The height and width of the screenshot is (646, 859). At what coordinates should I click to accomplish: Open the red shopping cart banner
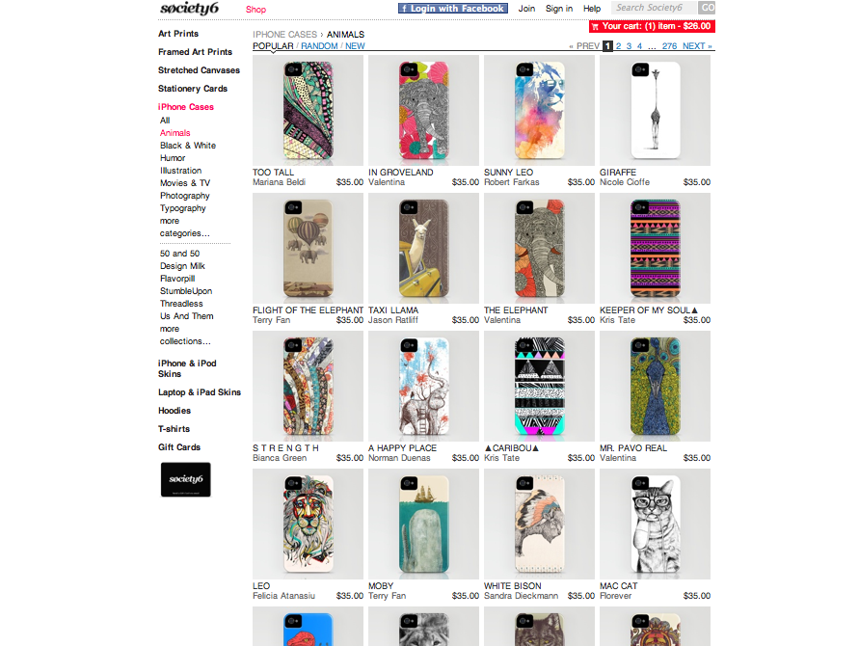coord(652,26)
